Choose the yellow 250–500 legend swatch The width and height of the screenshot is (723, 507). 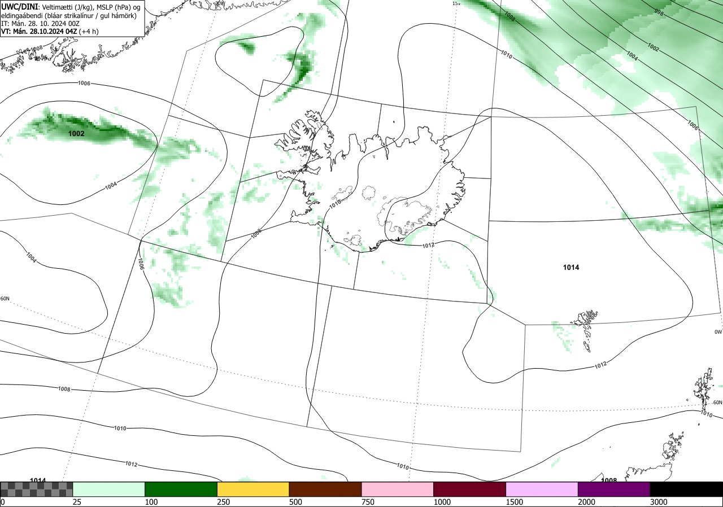point(253,489)
